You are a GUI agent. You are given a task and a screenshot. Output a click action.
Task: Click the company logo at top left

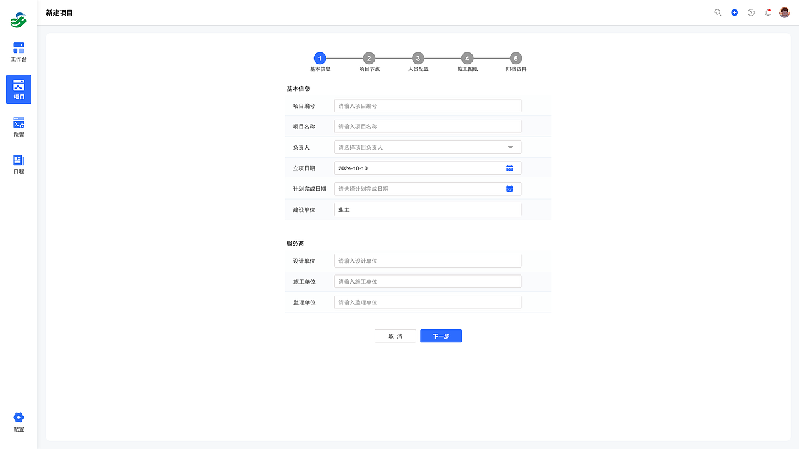[18, 20]
